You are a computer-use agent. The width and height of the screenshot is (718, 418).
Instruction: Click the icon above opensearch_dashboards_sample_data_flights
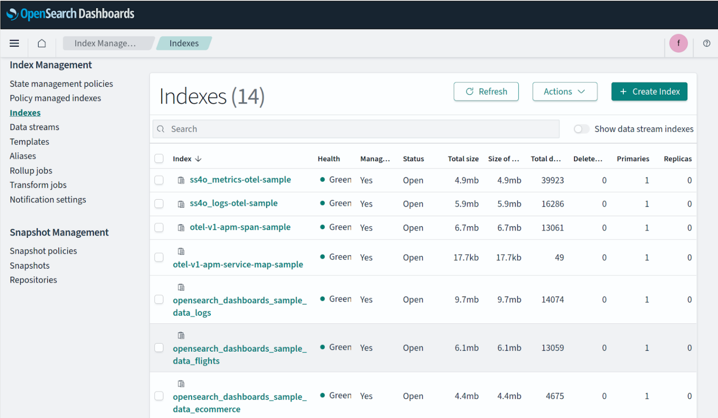click(x=181, y=336)
